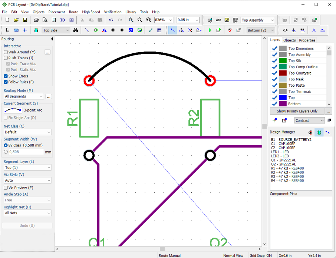336x258 pixels.
Task: Save the layout with the floppy icon
Action: [x=25, y=20]
